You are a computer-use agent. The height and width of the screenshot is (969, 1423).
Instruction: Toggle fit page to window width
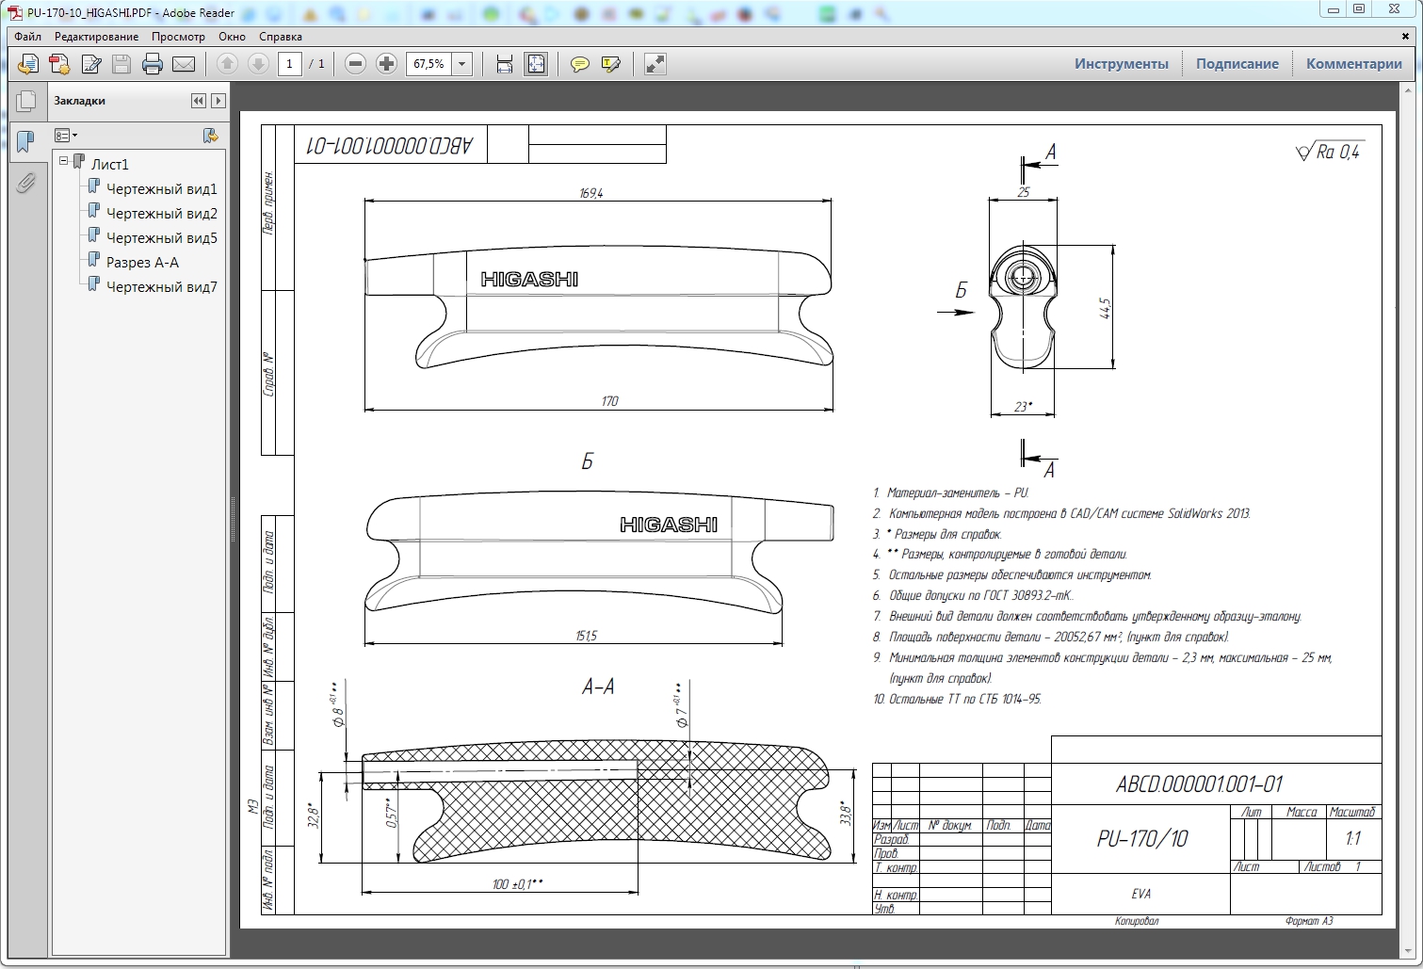pos(505,64)
